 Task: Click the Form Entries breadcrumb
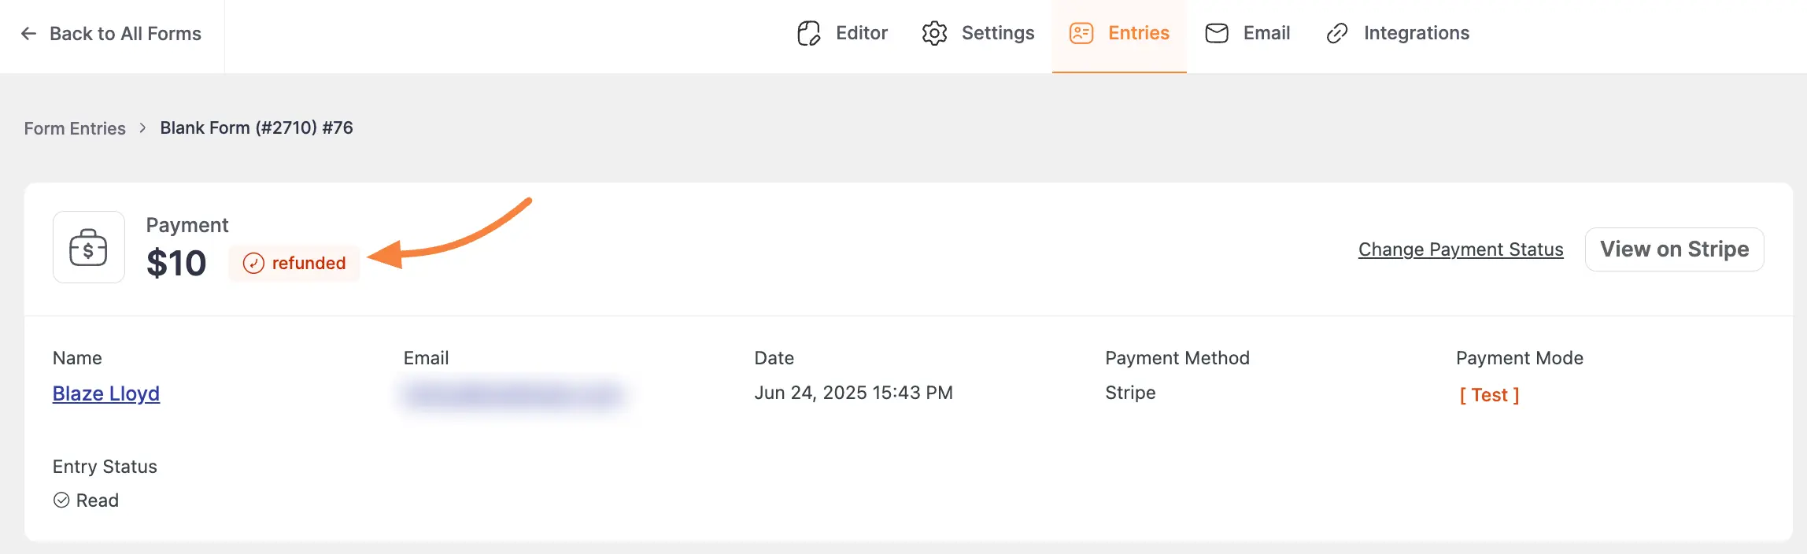[x=75, y=127]
